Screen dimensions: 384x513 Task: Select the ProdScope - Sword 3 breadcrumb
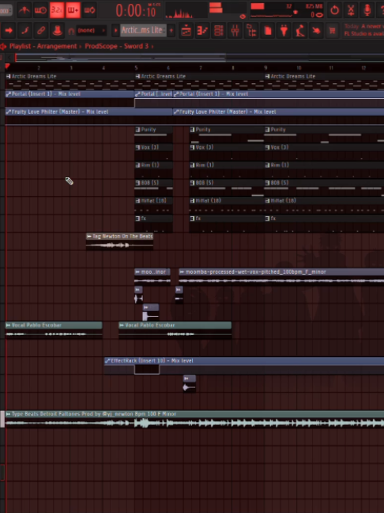coord(117,46)
